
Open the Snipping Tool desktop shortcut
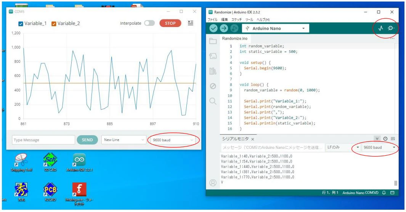pyautogui.click(x=21, y=163)
